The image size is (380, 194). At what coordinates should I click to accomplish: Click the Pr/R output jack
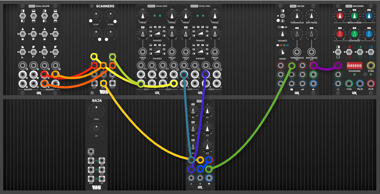pos(371,84)
